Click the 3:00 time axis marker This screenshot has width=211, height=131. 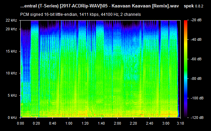[166, 123]
